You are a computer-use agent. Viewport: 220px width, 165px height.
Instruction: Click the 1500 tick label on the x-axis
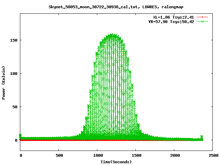click(x=136, y=155)
